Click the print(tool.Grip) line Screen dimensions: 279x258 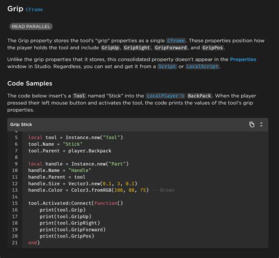point(62,210)
